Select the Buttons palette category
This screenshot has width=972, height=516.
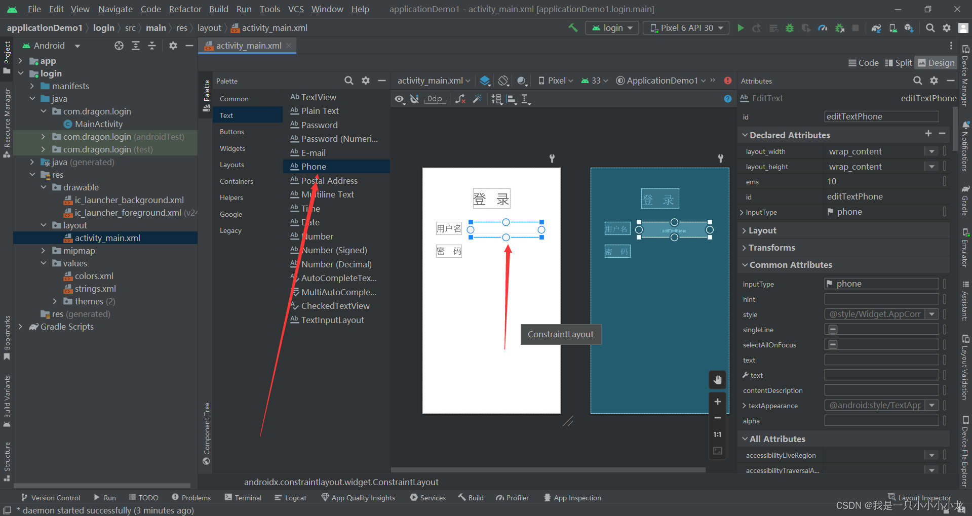(x=232, y=132)
